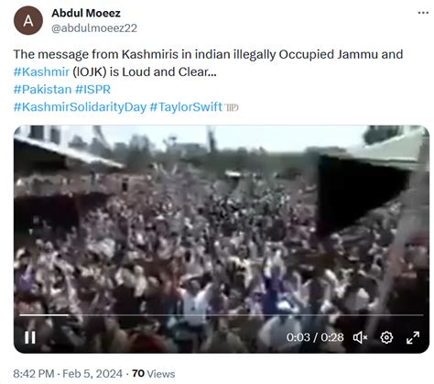Open the #ISPR hashtag
The image size is (434, 384).
(92, 90)
